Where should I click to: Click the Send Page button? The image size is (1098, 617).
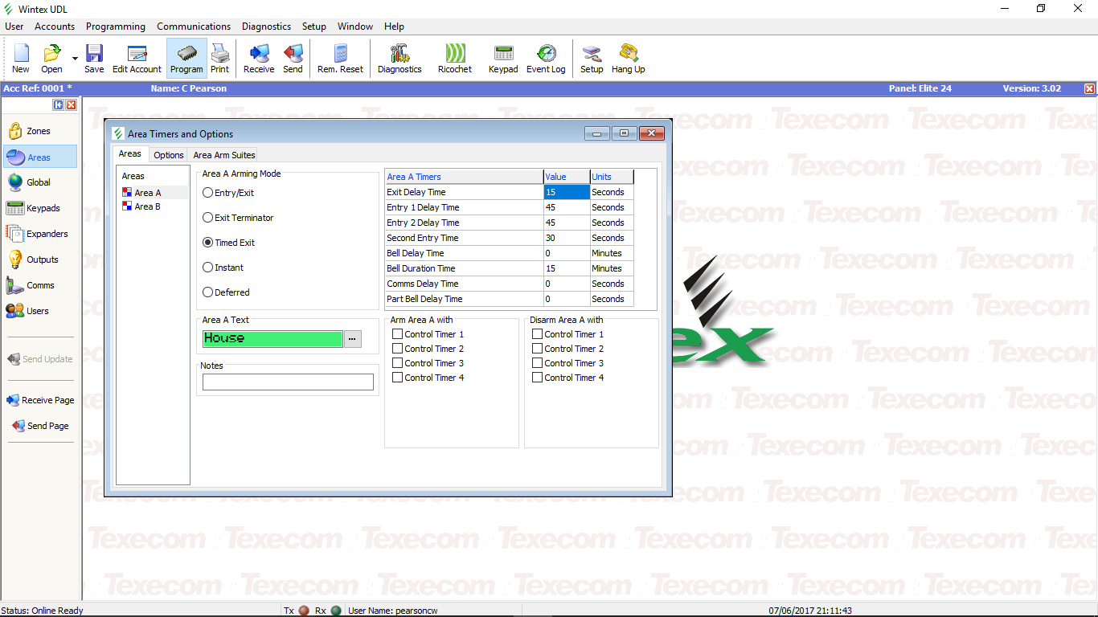pyautogui.click(x=47, y=426)
